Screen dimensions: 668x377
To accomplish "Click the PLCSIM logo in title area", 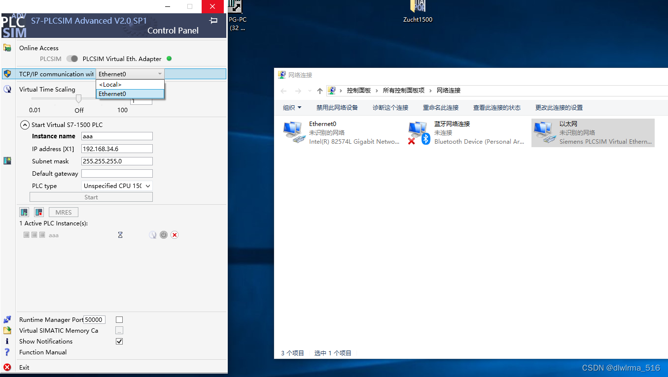I will [x=14, y=26].
